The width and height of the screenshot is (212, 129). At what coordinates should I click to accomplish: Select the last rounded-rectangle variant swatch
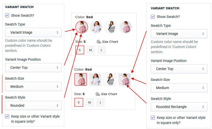click(x=125, y=79)
